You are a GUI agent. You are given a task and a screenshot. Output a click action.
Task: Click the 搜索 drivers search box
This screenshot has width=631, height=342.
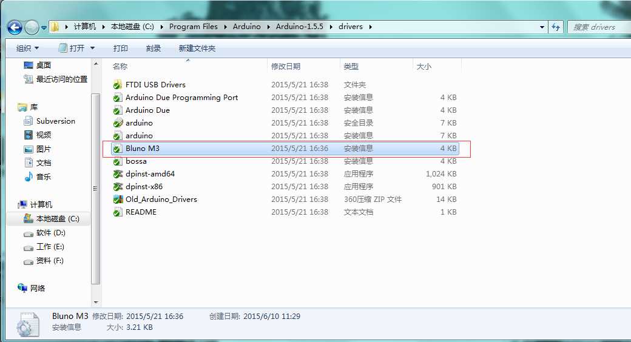pos(599,27)
